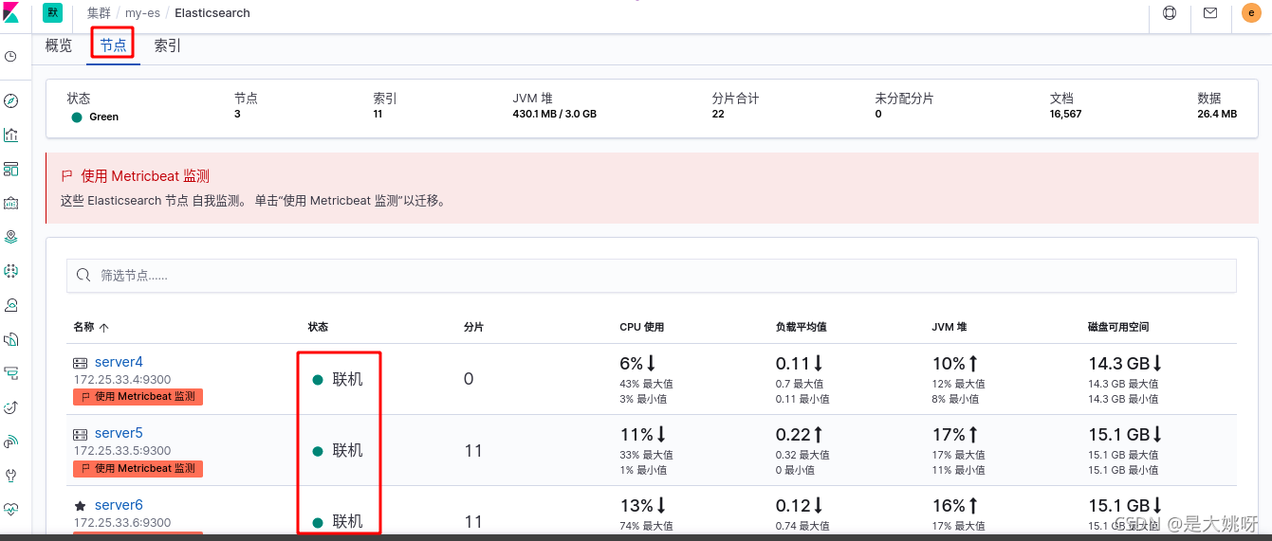Viewport: 1272px width, 541px height.
Task: Click server6 address 172.25.33.6:9300
Action: click(122, 523)
